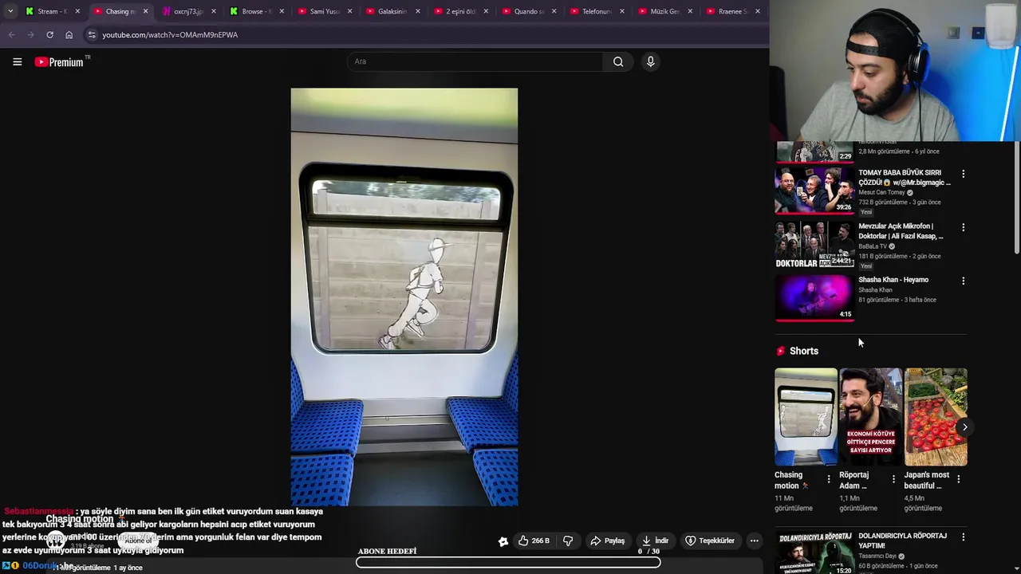
Task: View site information icon in address bar
Action: click(92, 35)
